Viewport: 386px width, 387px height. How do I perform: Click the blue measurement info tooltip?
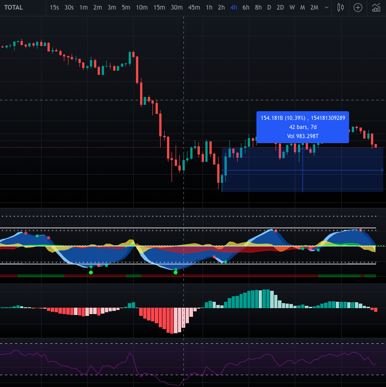[x=303, y=127]
